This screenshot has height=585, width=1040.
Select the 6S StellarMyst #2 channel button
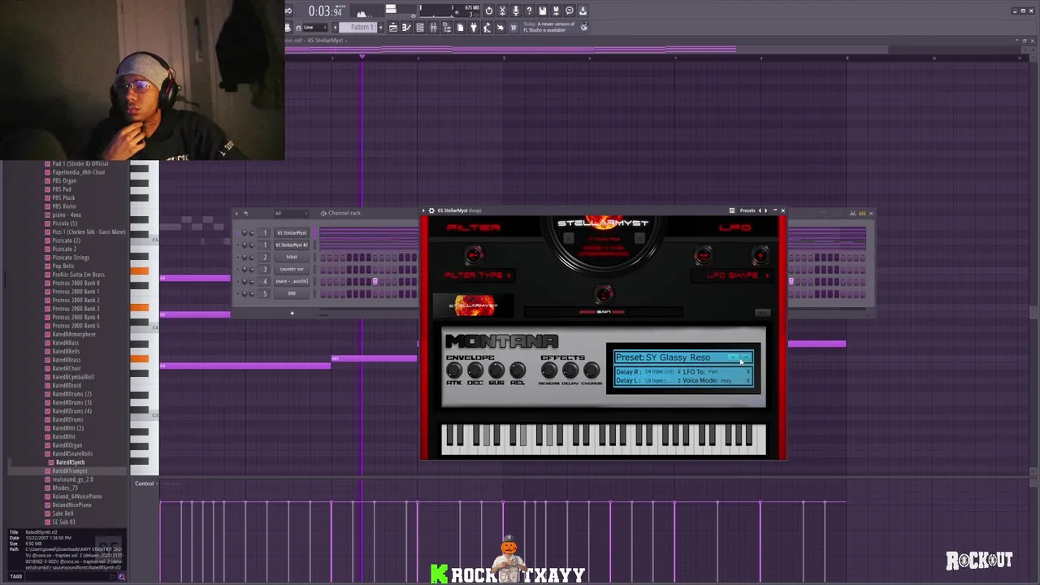292,245
